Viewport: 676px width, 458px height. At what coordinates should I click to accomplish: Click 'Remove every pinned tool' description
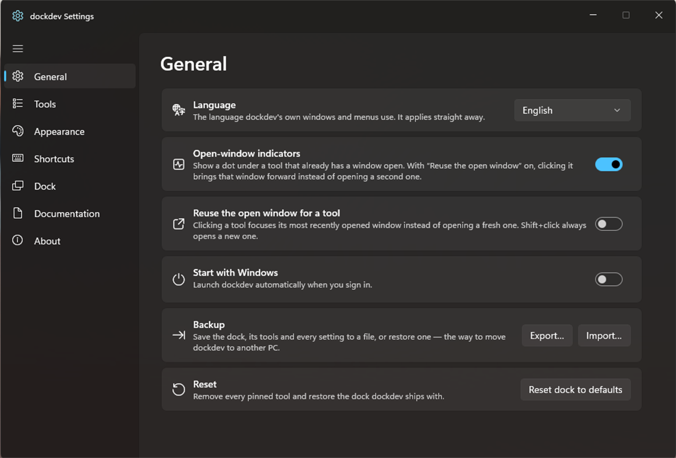coord(318,396)
